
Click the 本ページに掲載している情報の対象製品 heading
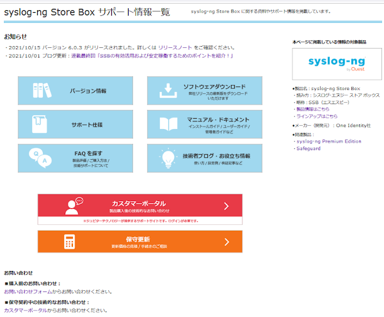point(330,42)
